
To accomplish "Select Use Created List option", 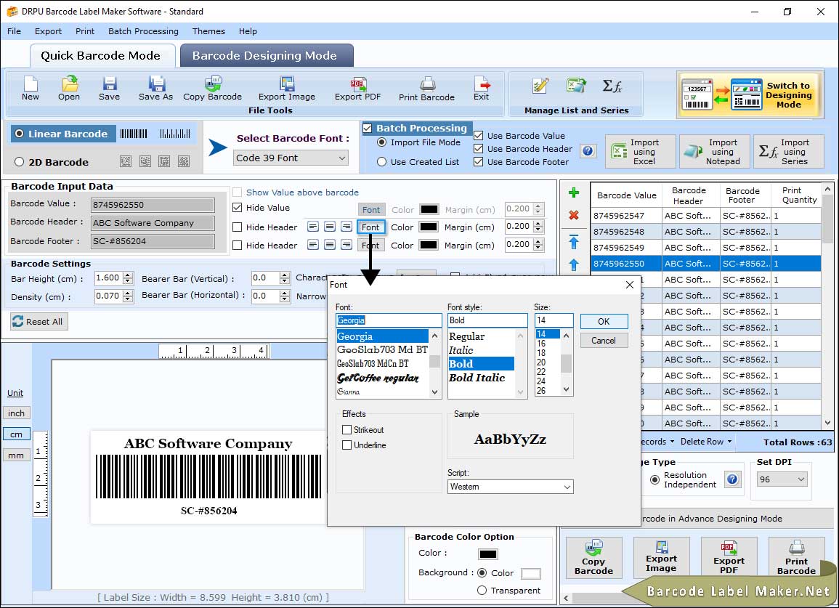I will point(381,162).
